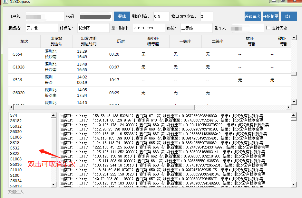Click the 二等座 column header

(218, 41)
